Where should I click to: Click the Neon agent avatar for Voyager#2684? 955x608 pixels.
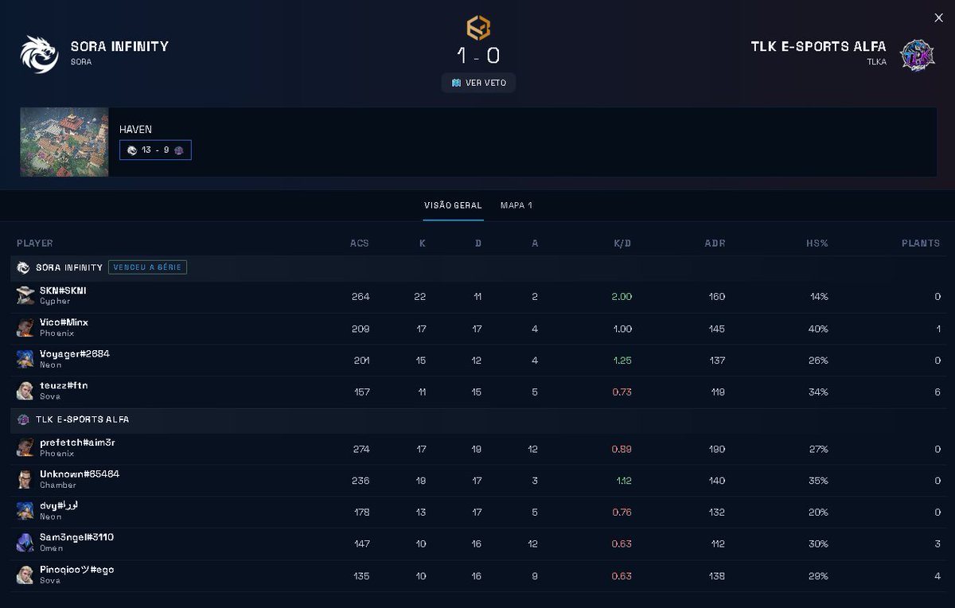(x=25, y=359)
